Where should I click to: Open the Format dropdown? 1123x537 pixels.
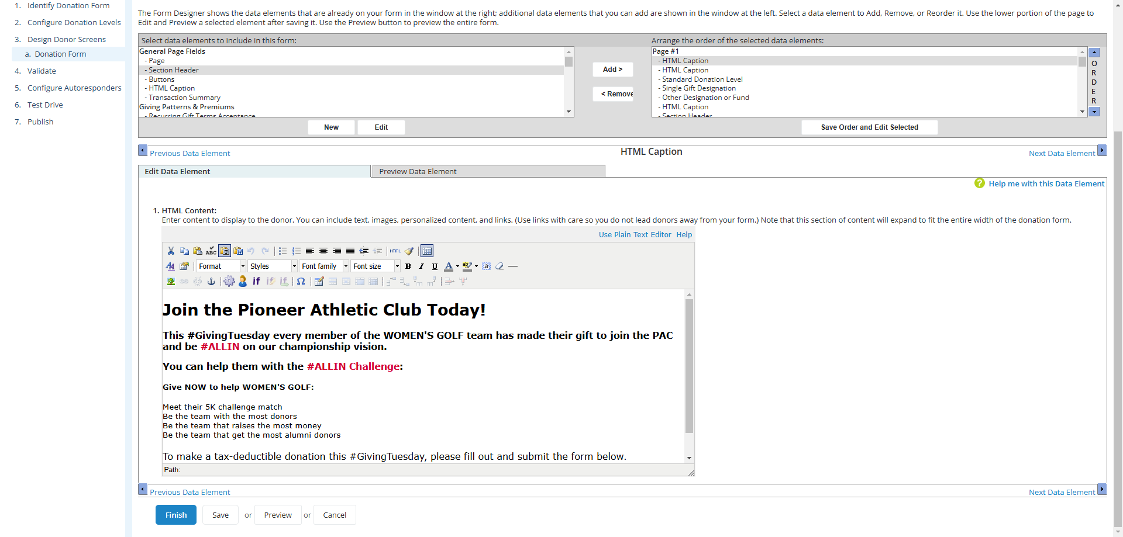221,266
